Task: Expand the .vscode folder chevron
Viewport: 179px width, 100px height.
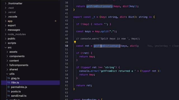Action: click(6, 17)
